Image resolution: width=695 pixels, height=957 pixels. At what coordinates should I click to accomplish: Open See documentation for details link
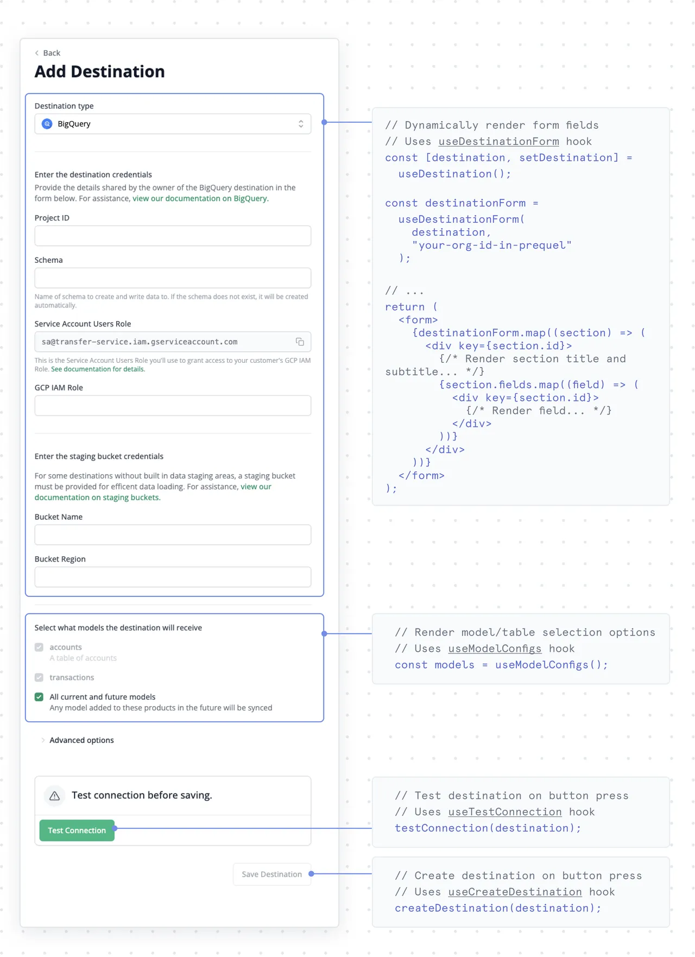98,369
